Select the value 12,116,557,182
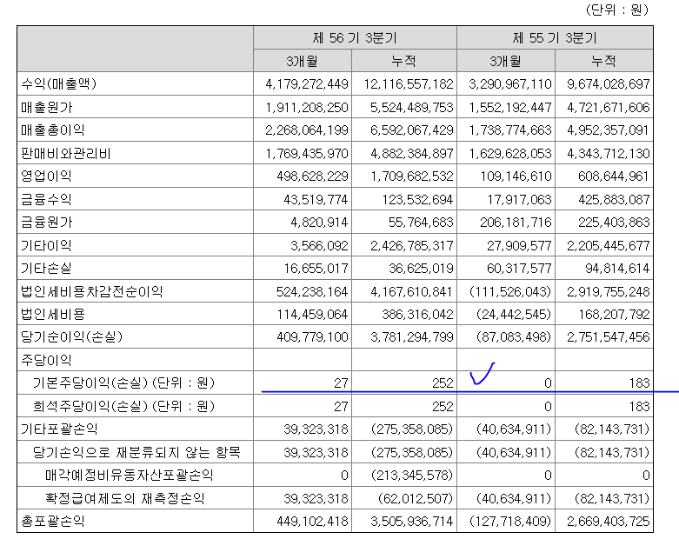The width and height of the screenshot is (679, 539). point(409,84)
